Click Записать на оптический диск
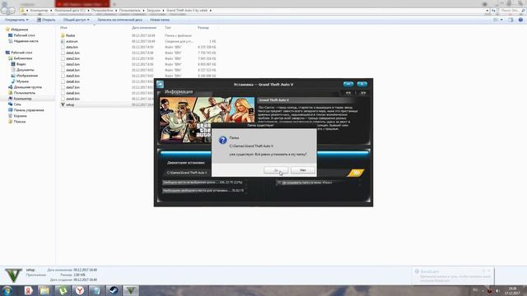Image resolution: width=527 pixels, height=296 pixels. [119, 20]
